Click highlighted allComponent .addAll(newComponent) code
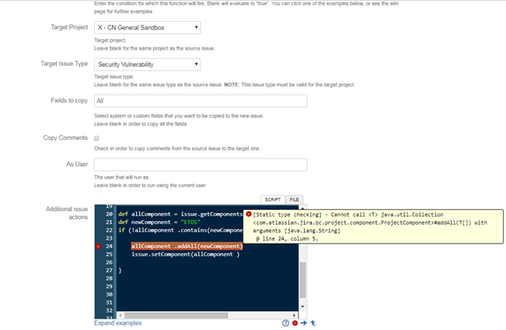Viewport: 506px width, 330px height. tap(187, 247)
